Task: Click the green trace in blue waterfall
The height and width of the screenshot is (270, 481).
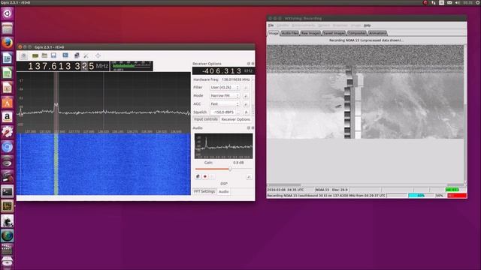Action: (x=56, y=164)
